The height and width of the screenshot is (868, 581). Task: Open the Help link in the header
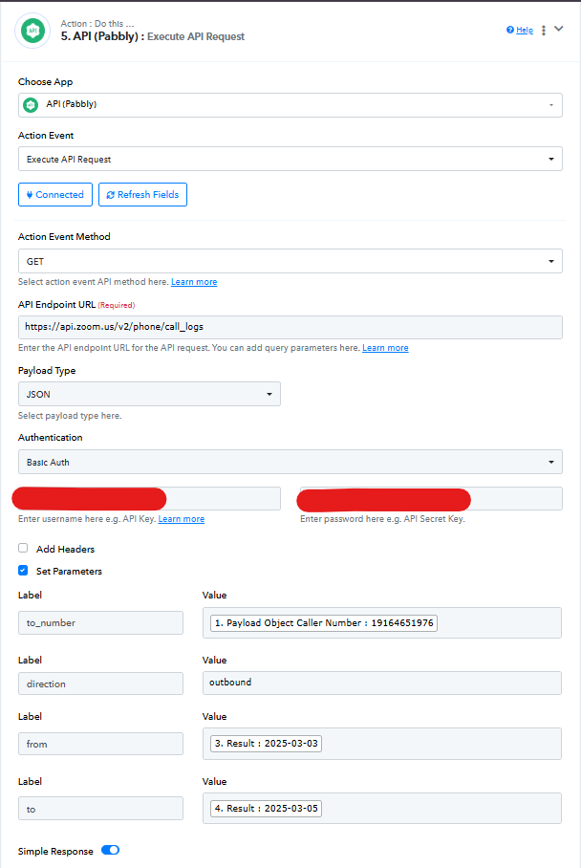[525, 30]
